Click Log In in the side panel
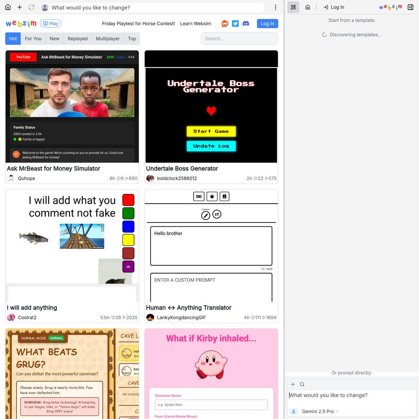Screen dimensions: 419x419 coord(334,7)
